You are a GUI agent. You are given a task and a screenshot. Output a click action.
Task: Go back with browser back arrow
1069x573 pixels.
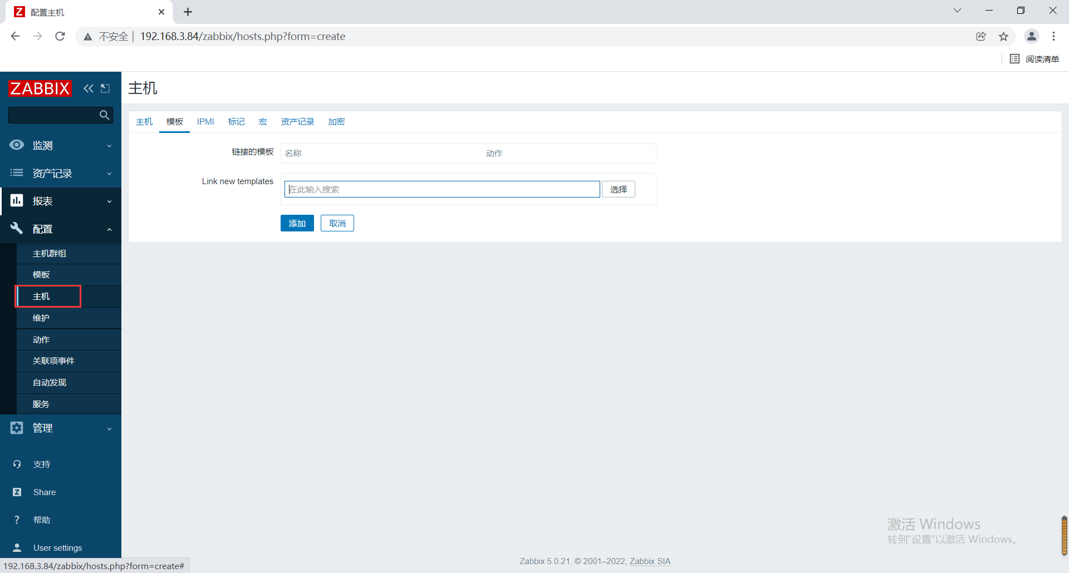coord(15,36)
